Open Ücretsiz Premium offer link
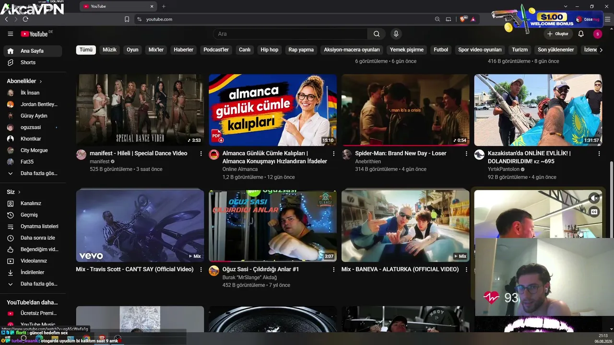614x345 pixels. pyautogui.click(x=34, y=313)
